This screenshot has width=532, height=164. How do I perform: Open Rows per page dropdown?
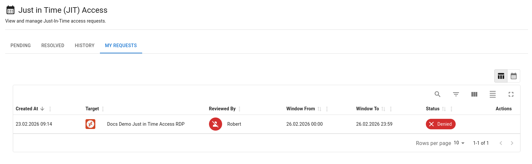pos(459,143)
